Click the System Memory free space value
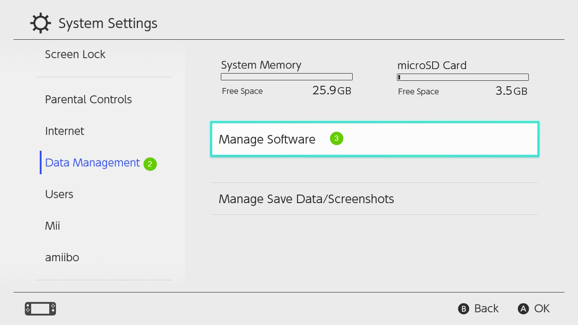Screen dimensions: 578x325 coord(332,90)
